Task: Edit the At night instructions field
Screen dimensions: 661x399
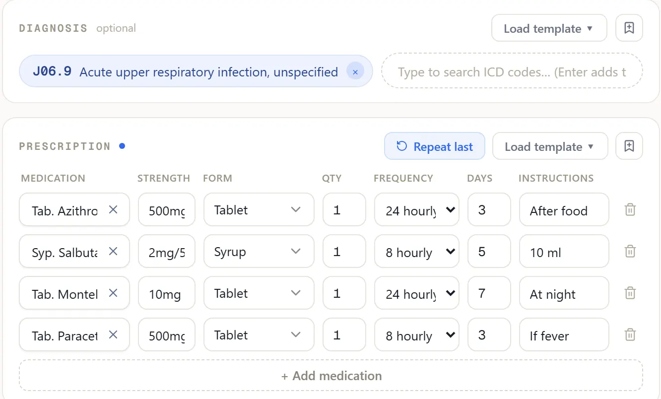Action: (564, 293)
